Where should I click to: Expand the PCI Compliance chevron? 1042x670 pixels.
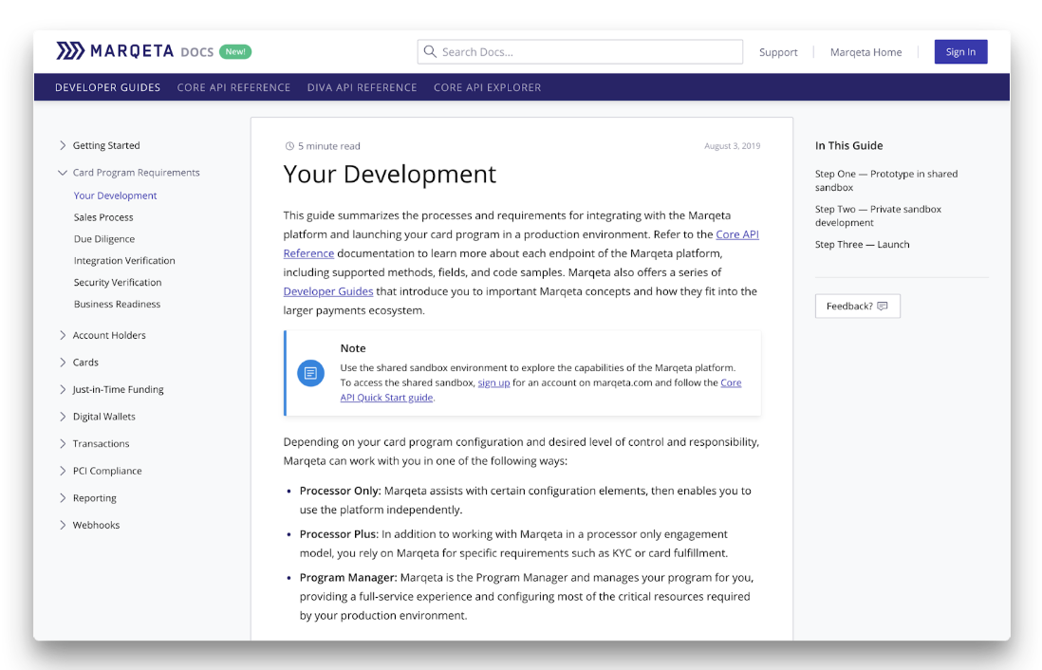pos(63,471)
